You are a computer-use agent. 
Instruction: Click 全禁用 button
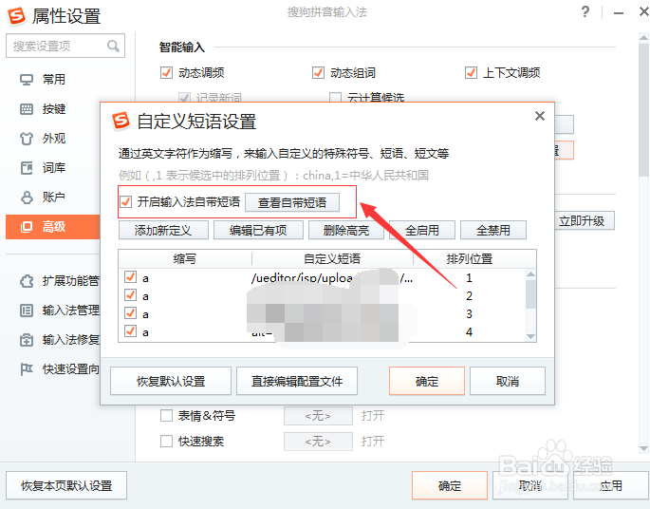point(493,230)
